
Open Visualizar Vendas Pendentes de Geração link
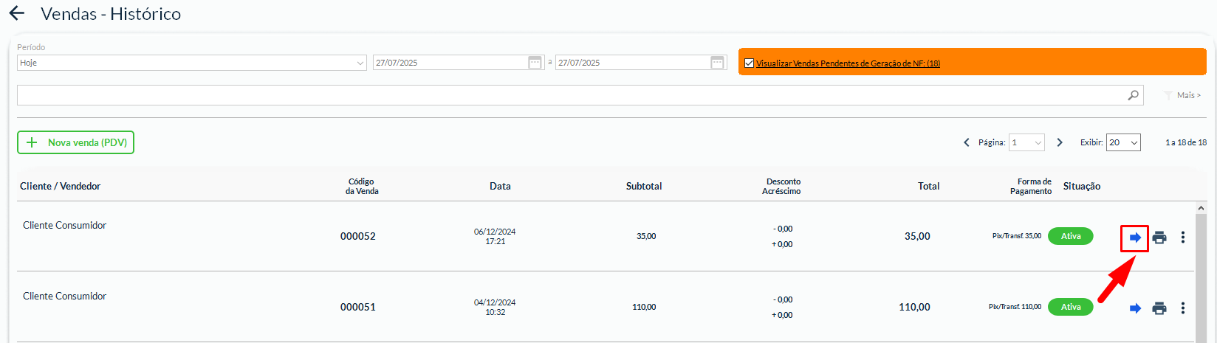coord(848,63)
